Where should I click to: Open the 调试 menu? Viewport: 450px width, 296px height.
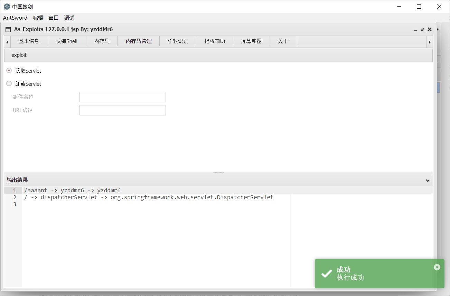pos(69,18)
